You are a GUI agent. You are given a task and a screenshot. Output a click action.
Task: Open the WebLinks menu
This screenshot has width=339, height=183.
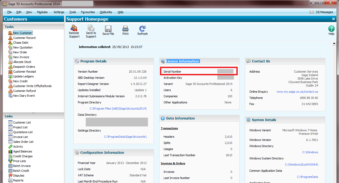tap(106, 12)
